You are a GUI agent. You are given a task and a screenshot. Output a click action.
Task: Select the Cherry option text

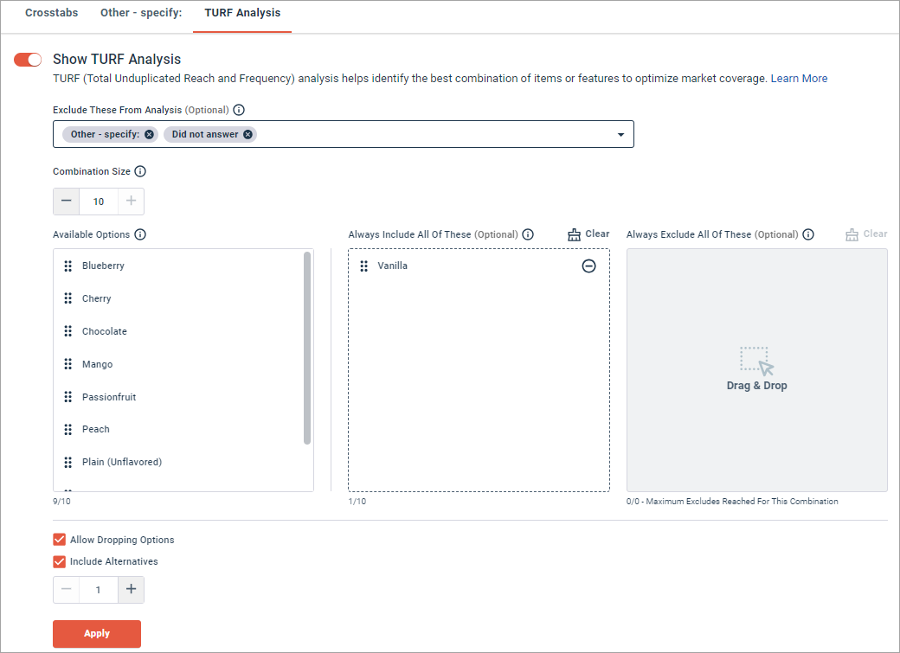pos(96,298)
